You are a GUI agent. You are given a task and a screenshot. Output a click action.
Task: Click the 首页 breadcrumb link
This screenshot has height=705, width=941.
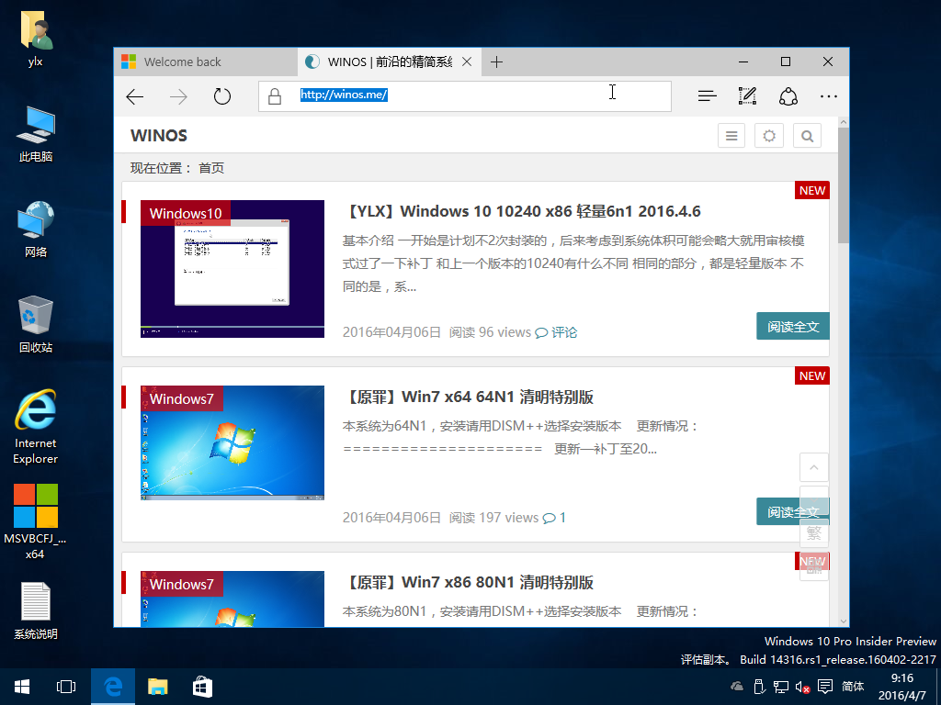(x=211, y=168)
